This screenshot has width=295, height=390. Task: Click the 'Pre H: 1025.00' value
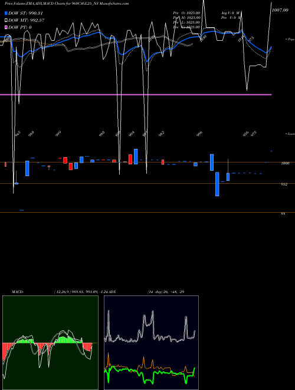[186, 18]
